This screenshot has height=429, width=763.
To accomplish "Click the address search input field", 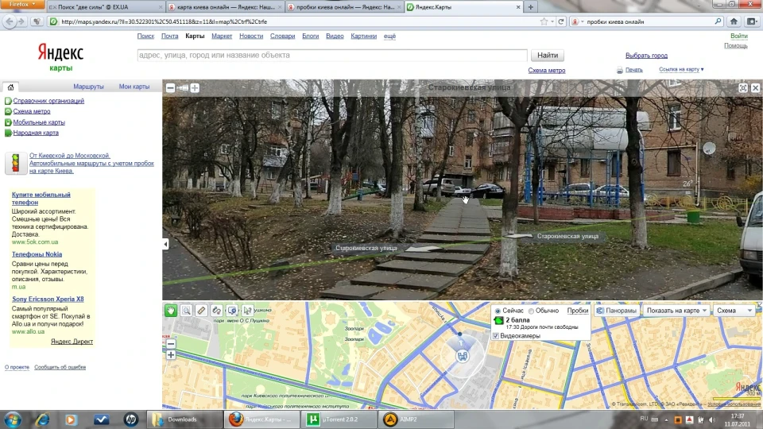I will pyautogui.click(x=332, y=56).
